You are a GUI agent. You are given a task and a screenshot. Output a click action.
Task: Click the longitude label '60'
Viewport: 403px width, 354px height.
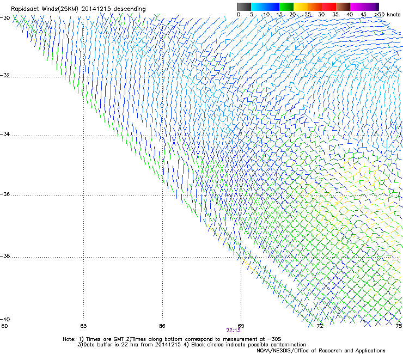(4, 326)
